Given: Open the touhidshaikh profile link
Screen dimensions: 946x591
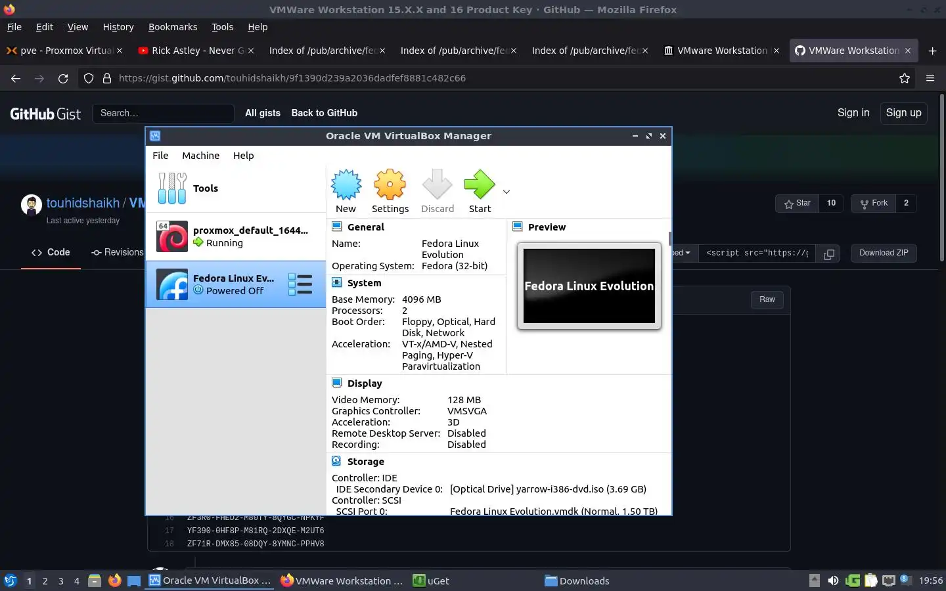Looking at the screenshot, I should (x=83, y=203).
